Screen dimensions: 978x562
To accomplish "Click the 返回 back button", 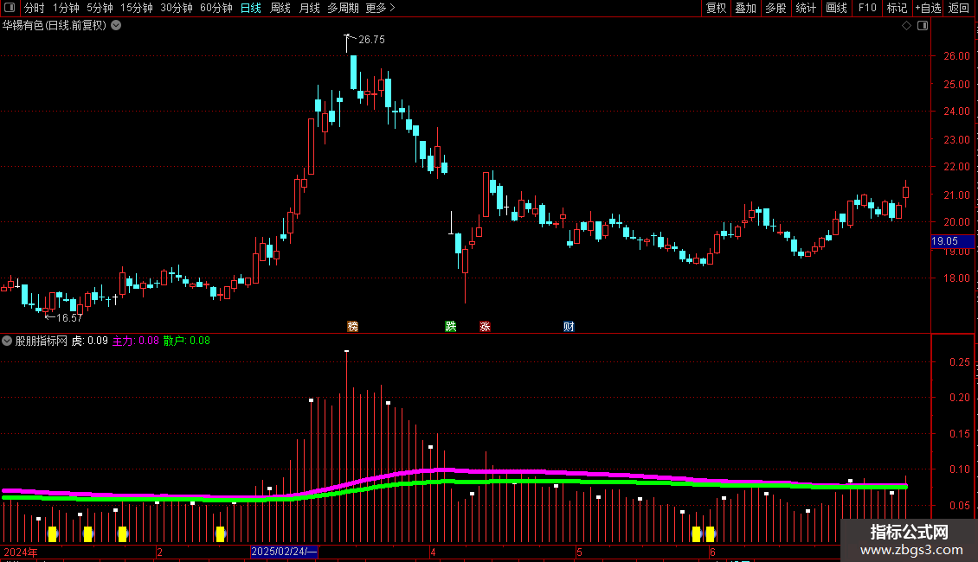I will [x=959, y=8].
